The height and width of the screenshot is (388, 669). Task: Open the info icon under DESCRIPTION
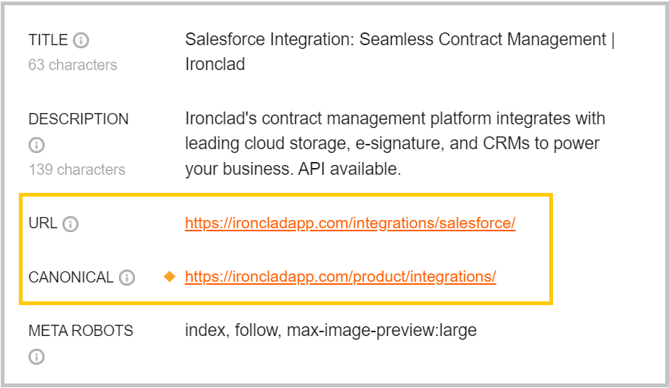(36, 145)
